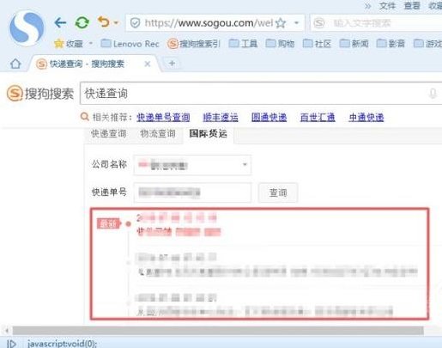Open the 影音 bookmark folder
The image size is (442, 348).
click(391, 44)
